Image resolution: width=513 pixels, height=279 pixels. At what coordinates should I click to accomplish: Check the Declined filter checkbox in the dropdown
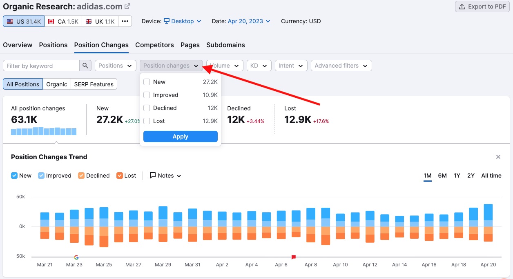[147, 108]
